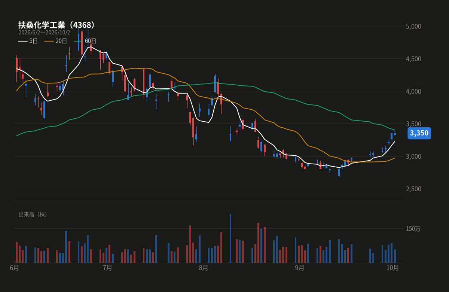Click the 5,000 price axis label
The image size is (449, 292).
pos(413,26)
